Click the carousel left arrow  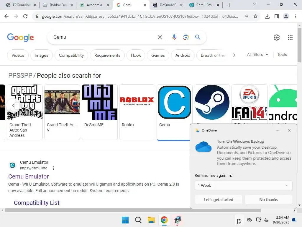tap(13, 106)
